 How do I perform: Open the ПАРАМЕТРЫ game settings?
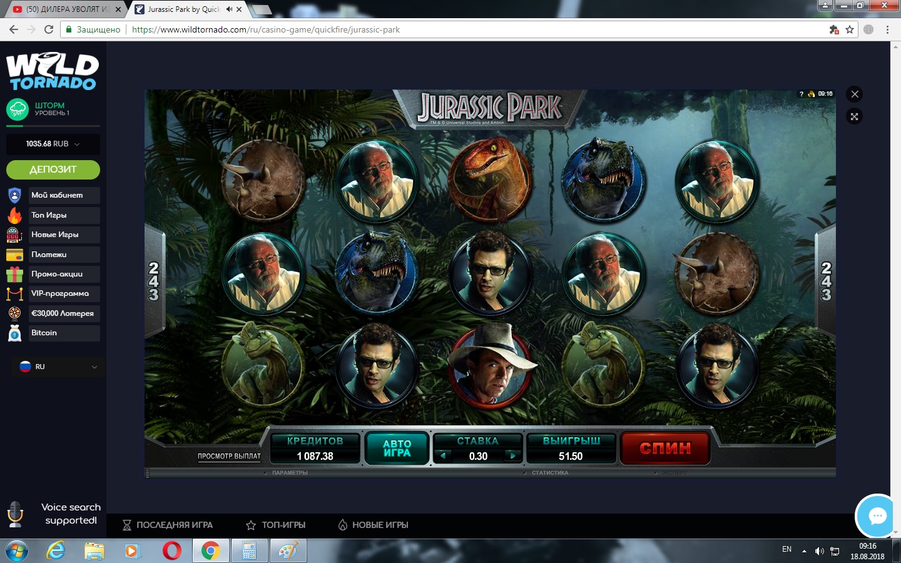point(290,473)
